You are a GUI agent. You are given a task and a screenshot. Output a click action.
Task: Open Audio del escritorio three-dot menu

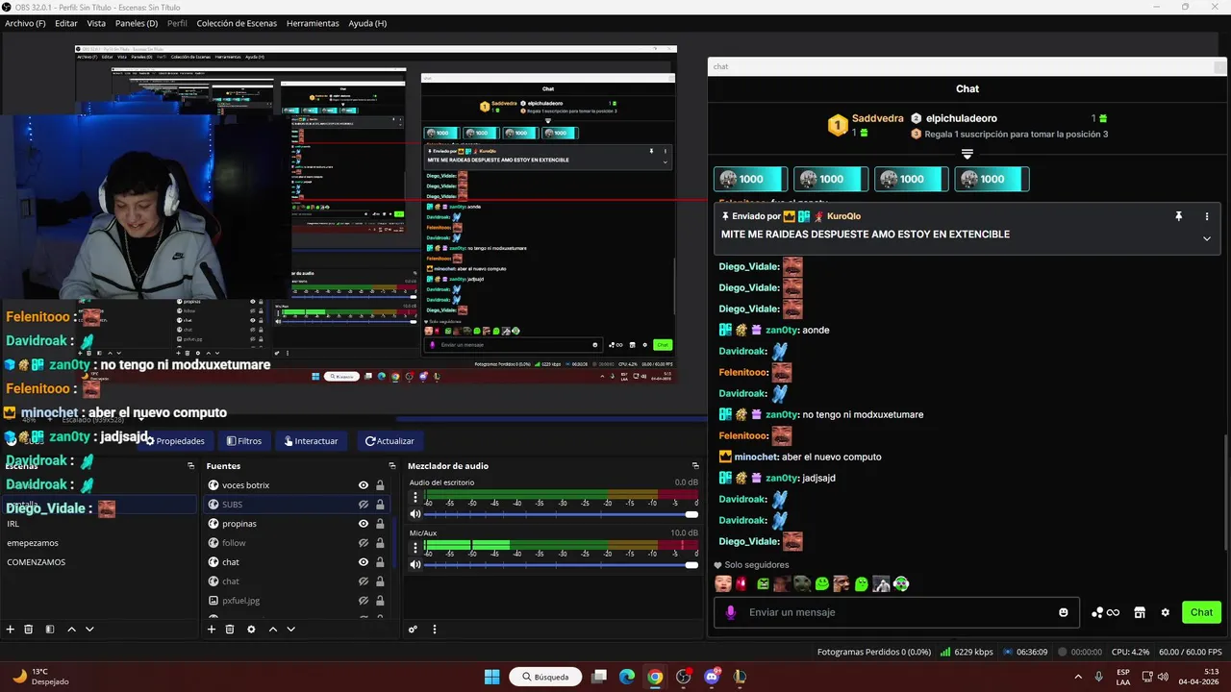415,498
